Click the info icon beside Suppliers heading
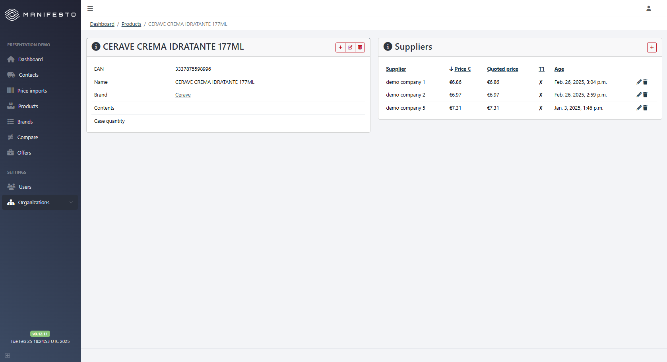 coord(388,46)
